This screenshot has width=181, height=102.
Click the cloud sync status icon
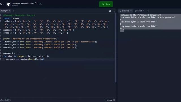(x=40, y=4)
